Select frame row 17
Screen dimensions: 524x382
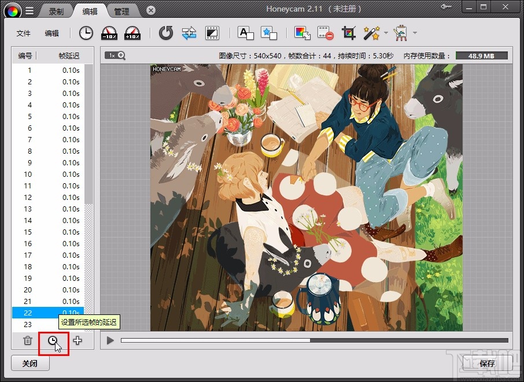point(48,255)
